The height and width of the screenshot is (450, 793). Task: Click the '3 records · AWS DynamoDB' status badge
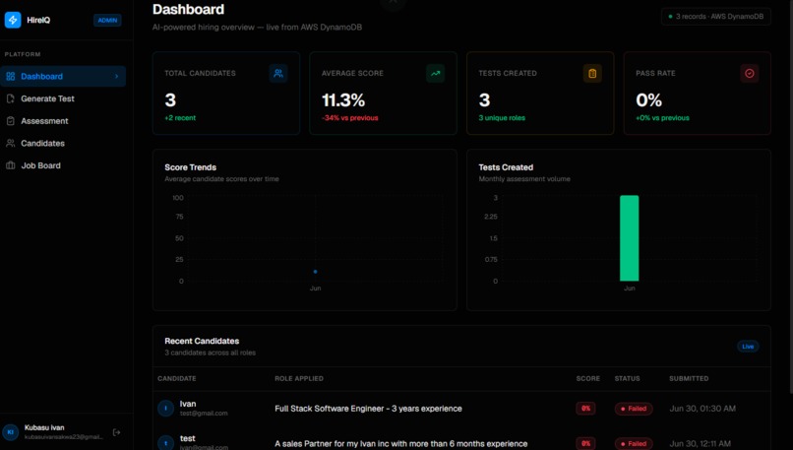(715, 16)
